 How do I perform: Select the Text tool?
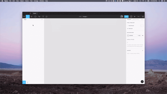tap(43, 17)
